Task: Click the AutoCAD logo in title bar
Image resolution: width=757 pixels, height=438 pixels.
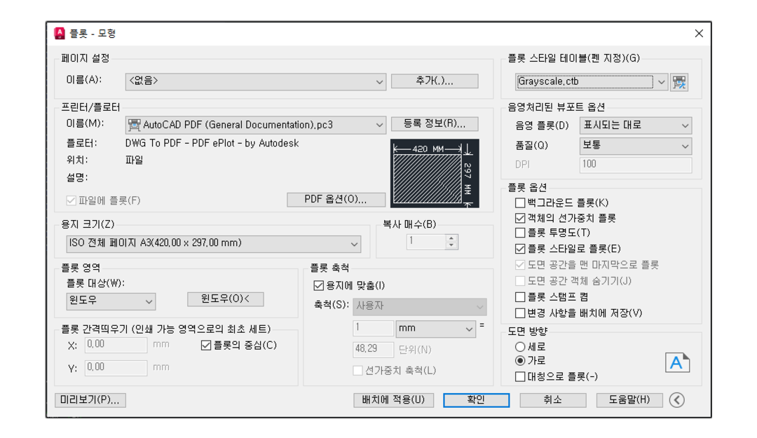Action: pos(60,34)
